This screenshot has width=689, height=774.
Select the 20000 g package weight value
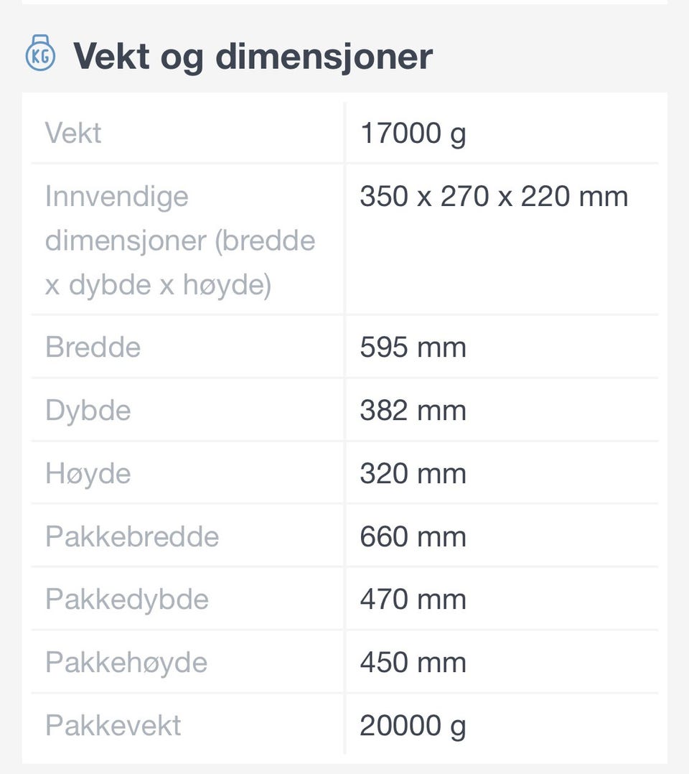[x=413, y=726]
